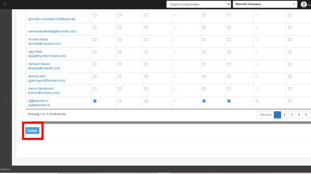Collapse the lower sidebar chevron arrow
This screenshot has height=174, width=311.
click(x=7, y=99)
